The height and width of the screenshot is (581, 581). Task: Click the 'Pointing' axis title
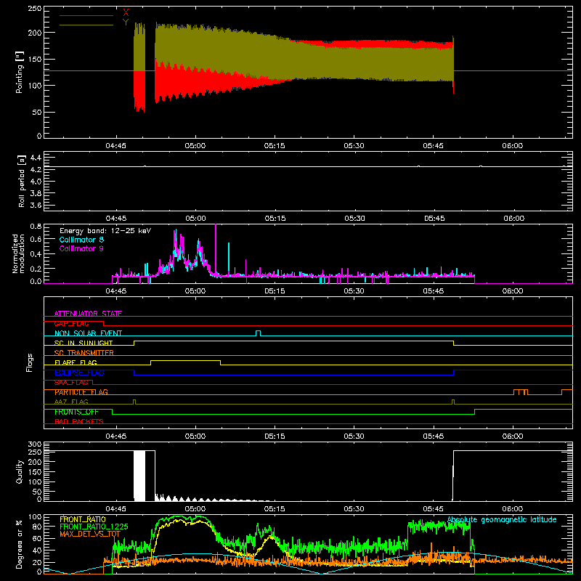click(x=20, y=73)
